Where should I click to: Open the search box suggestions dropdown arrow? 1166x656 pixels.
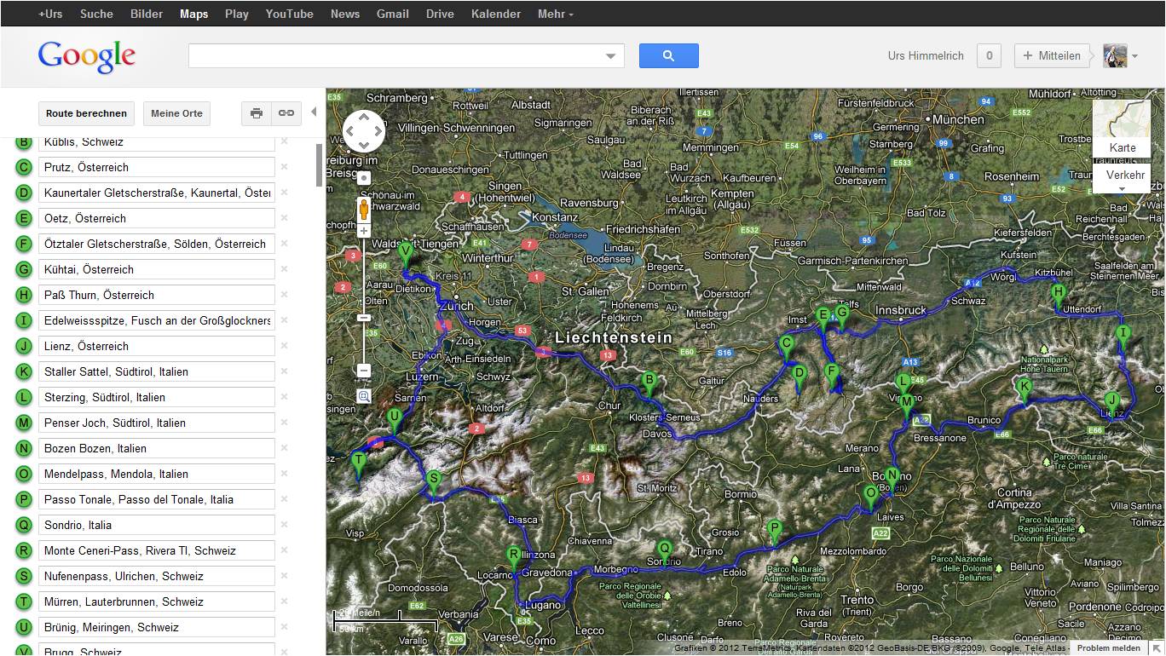click(610, 57)
